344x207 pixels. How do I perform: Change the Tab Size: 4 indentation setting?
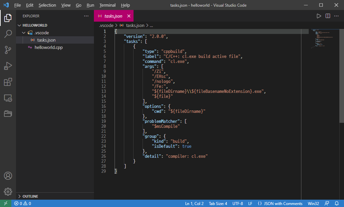[218, 203]
